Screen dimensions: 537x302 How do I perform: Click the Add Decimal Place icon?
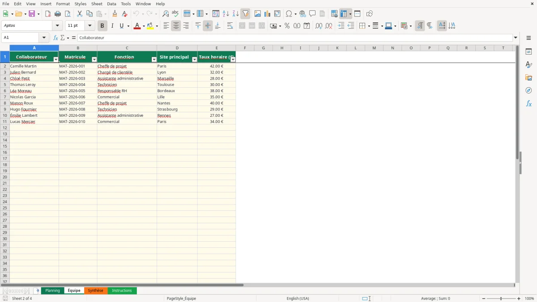[319, 26]
